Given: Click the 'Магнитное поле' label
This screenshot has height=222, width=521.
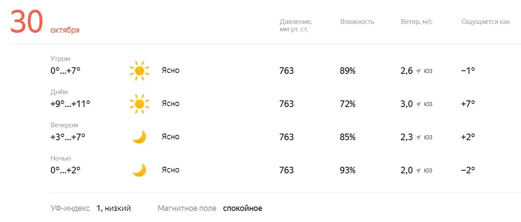Looking at the screenshot, I should coord(187,208).
